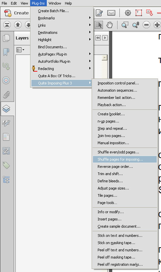161x272 pixels.
Task: Open the Attachments paperclip icon
Action: pos(6,95)
